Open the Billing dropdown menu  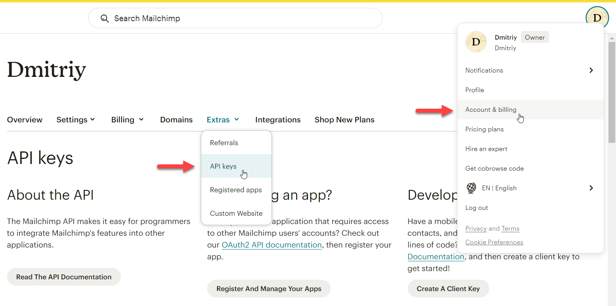tap(128, 120)
